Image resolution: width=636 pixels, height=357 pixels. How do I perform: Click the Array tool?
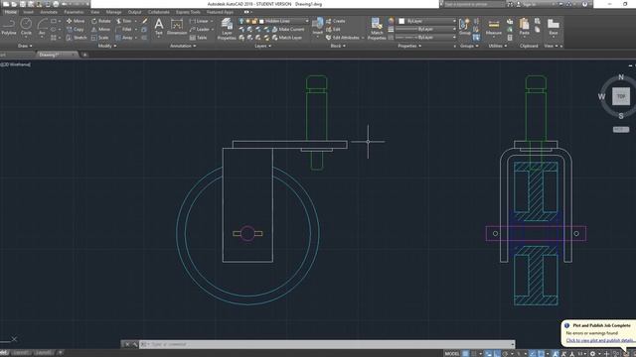(x=124, y=38)
